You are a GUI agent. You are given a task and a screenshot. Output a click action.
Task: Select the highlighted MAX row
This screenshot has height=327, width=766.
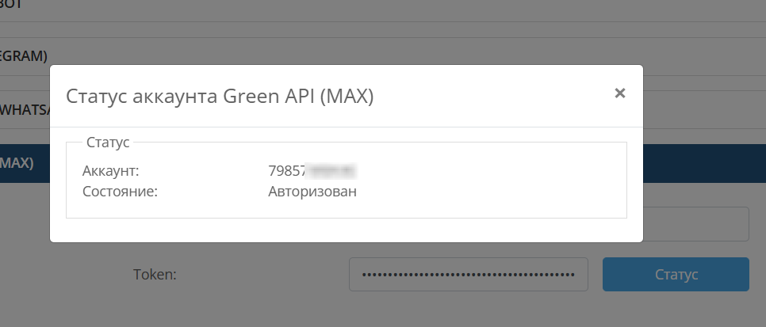coord(20,163)
